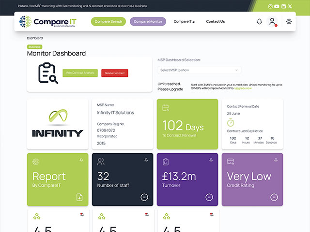Toggle alert bell on Number of staff card
310x232 pixels.
(146, 160)
